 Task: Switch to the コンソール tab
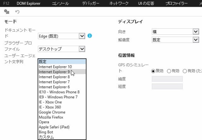tap(60, 3)
